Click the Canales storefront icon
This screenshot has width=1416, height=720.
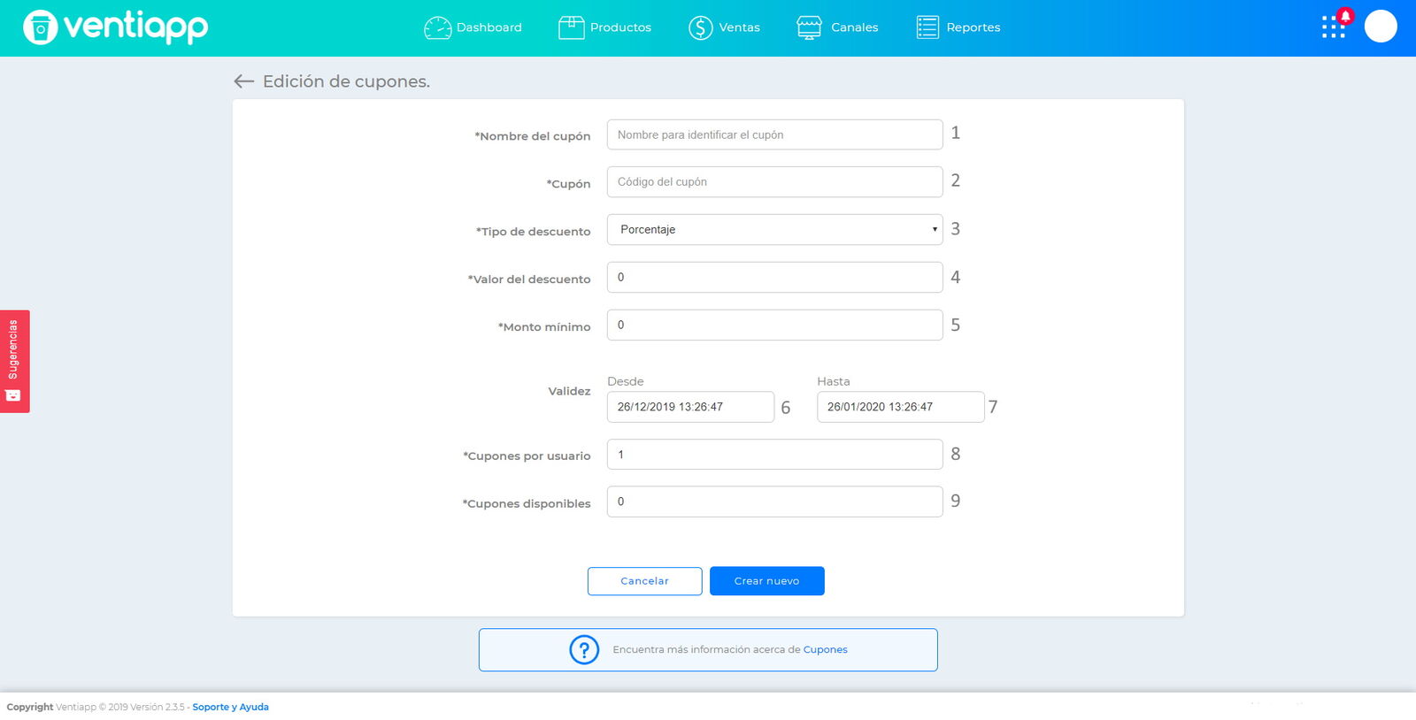(x=809, y=28)
